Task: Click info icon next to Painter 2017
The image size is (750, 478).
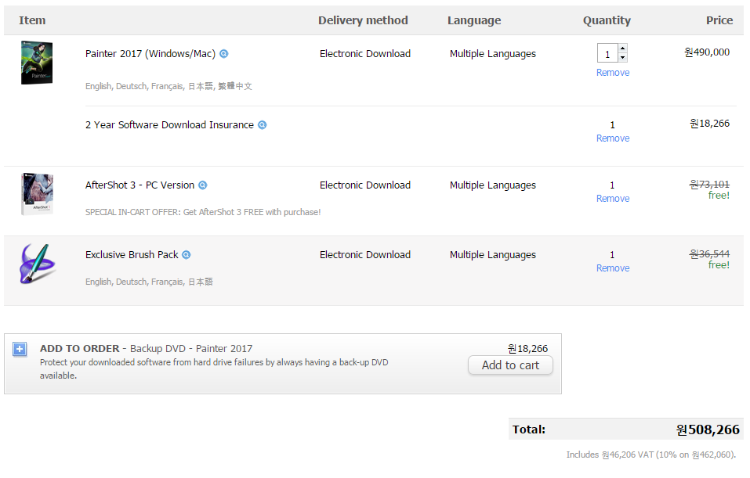Action: 224,54
